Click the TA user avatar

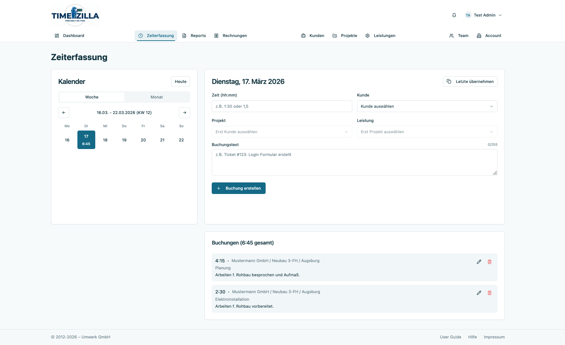[468, 15]
